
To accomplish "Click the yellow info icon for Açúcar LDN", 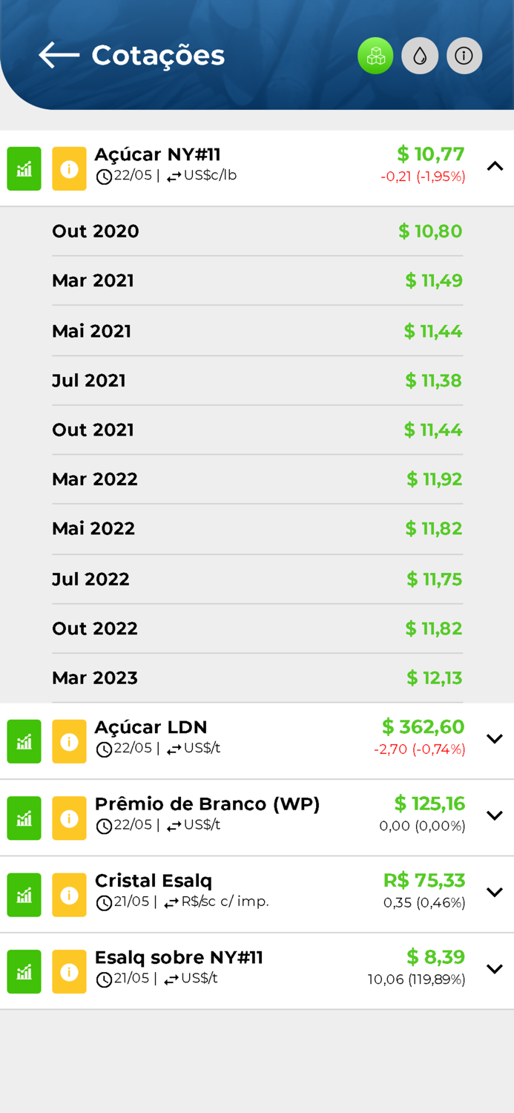I will tap(69, 741).
